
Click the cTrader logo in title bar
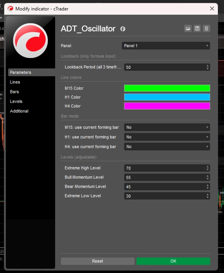pos(10,9)
